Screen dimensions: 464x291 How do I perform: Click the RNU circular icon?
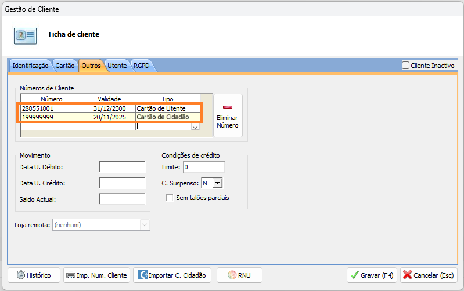coord(232,275)
